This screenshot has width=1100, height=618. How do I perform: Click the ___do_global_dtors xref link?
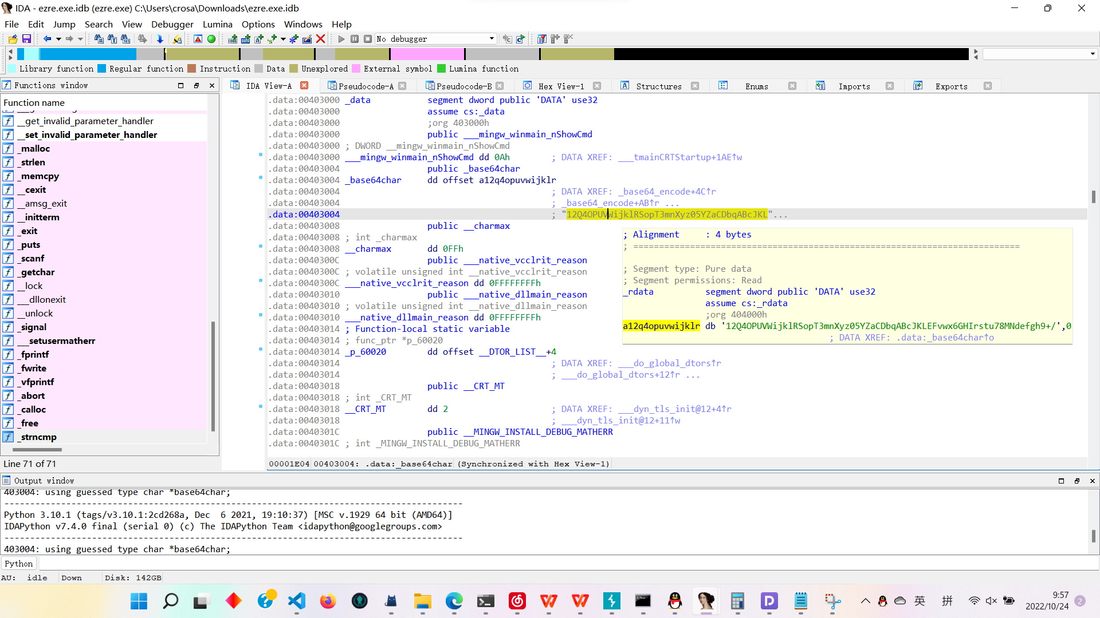coord(669,363)
